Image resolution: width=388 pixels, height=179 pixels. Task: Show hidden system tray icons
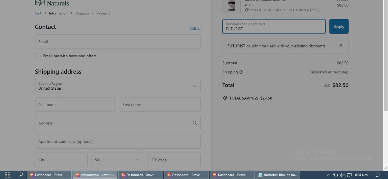(x=329, y=175)
